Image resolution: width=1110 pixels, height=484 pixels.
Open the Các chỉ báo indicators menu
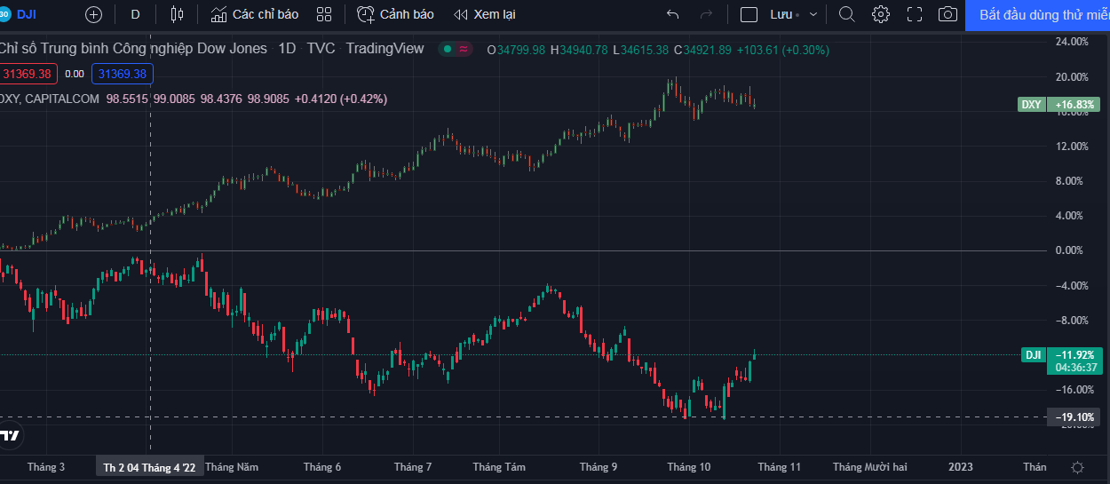pos(255,14)
